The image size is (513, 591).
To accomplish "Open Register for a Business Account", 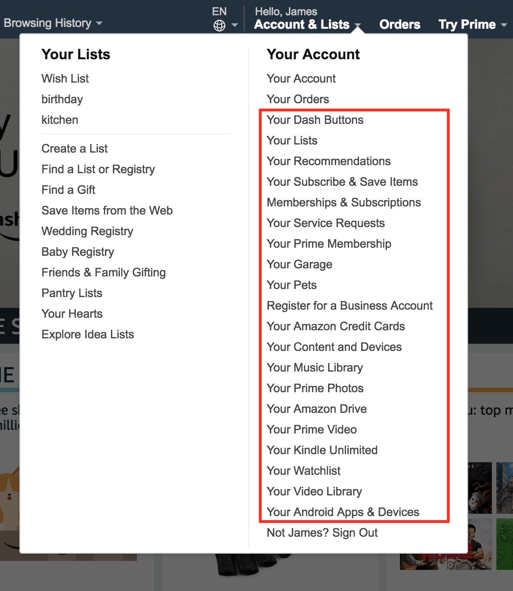I will (349, 306).
